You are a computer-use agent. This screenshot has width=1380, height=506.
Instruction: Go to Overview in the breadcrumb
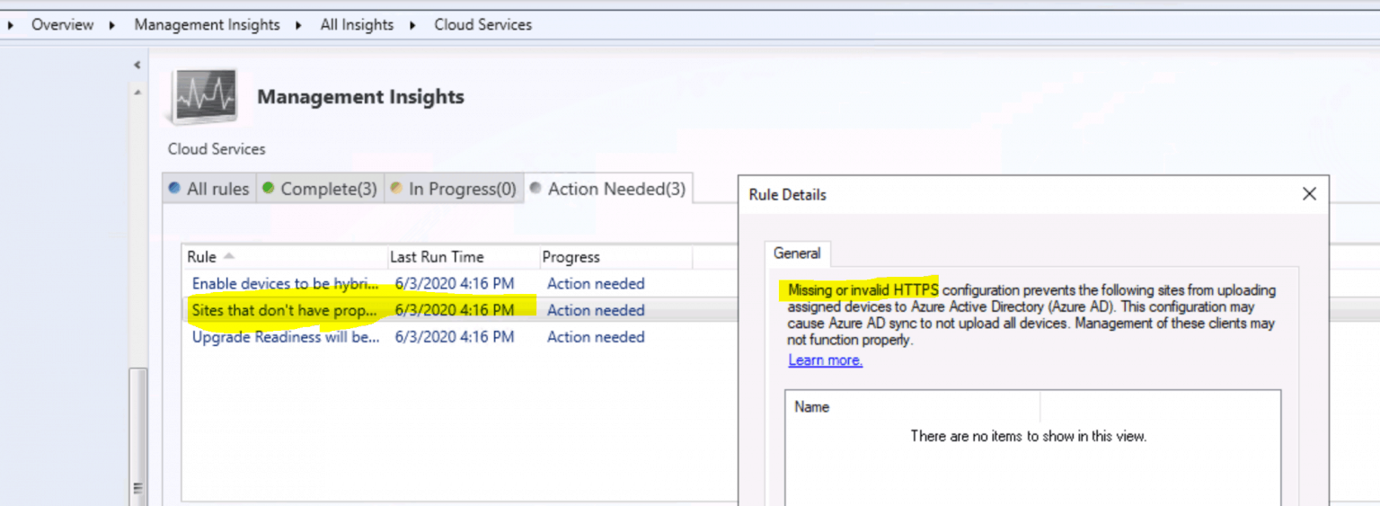point(62,25)
